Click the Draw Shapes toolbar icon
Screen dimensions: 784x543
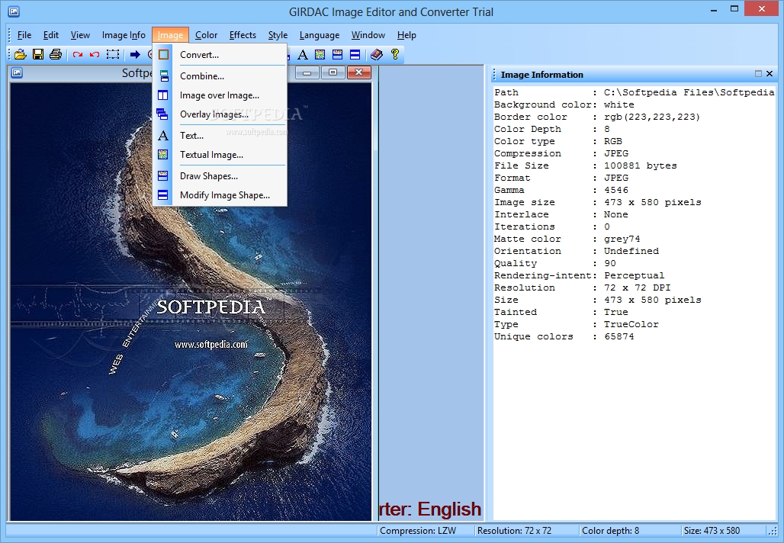[338, 54]
